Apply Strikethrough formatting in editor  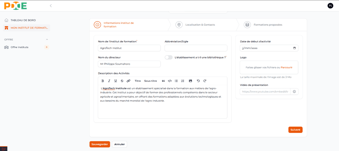[x=122, y=81]
